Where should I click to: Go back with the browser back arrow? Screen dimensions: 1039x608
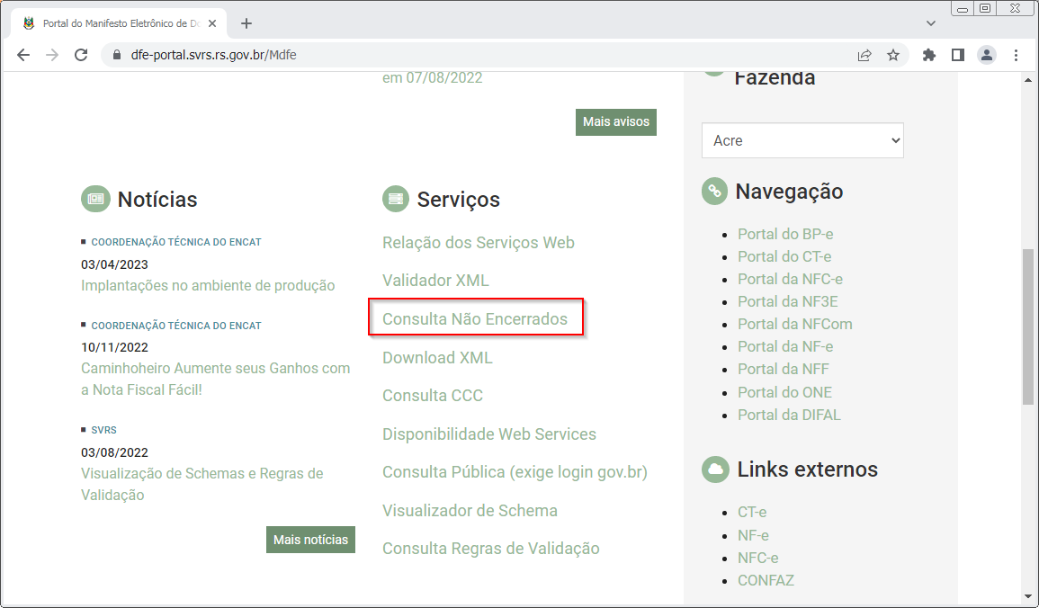tap(23, 55)
